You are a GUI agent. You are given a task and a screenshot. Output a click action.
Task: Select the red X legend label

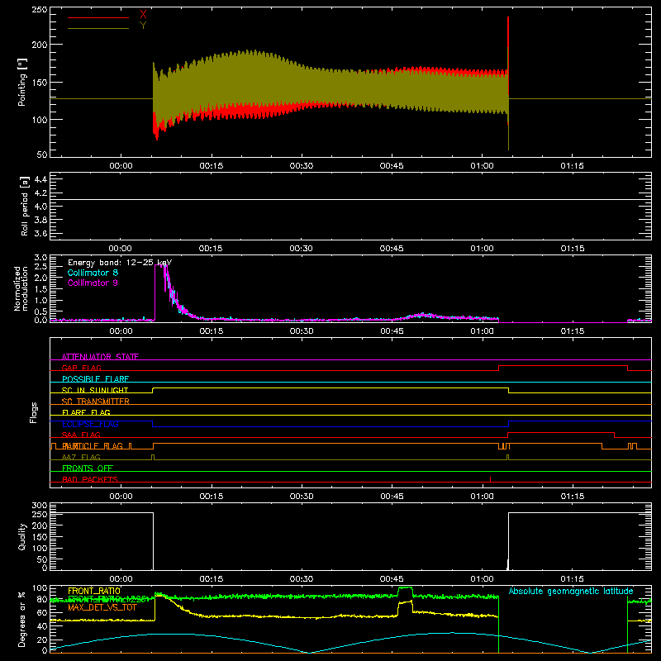tap(143, 15)
